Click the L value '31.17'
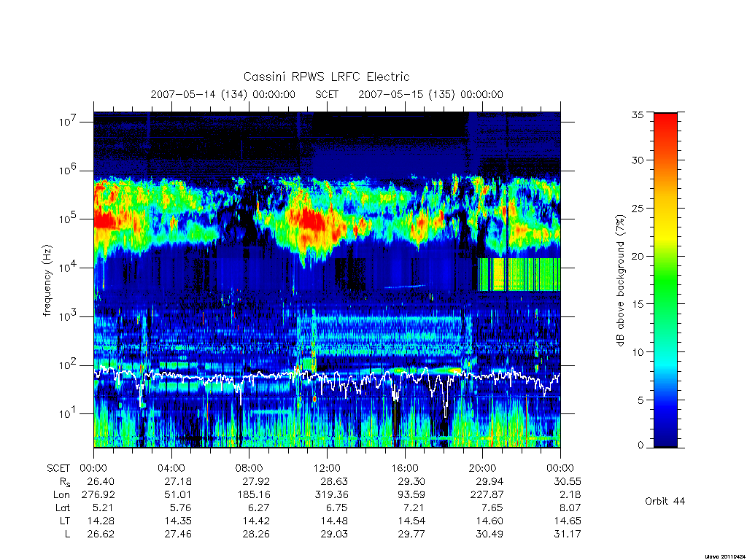 pyautogui.click(x=568, y=534)
